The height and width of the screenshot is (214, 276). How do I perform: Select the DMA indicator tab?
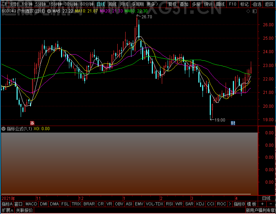click(x=55, y=204)
